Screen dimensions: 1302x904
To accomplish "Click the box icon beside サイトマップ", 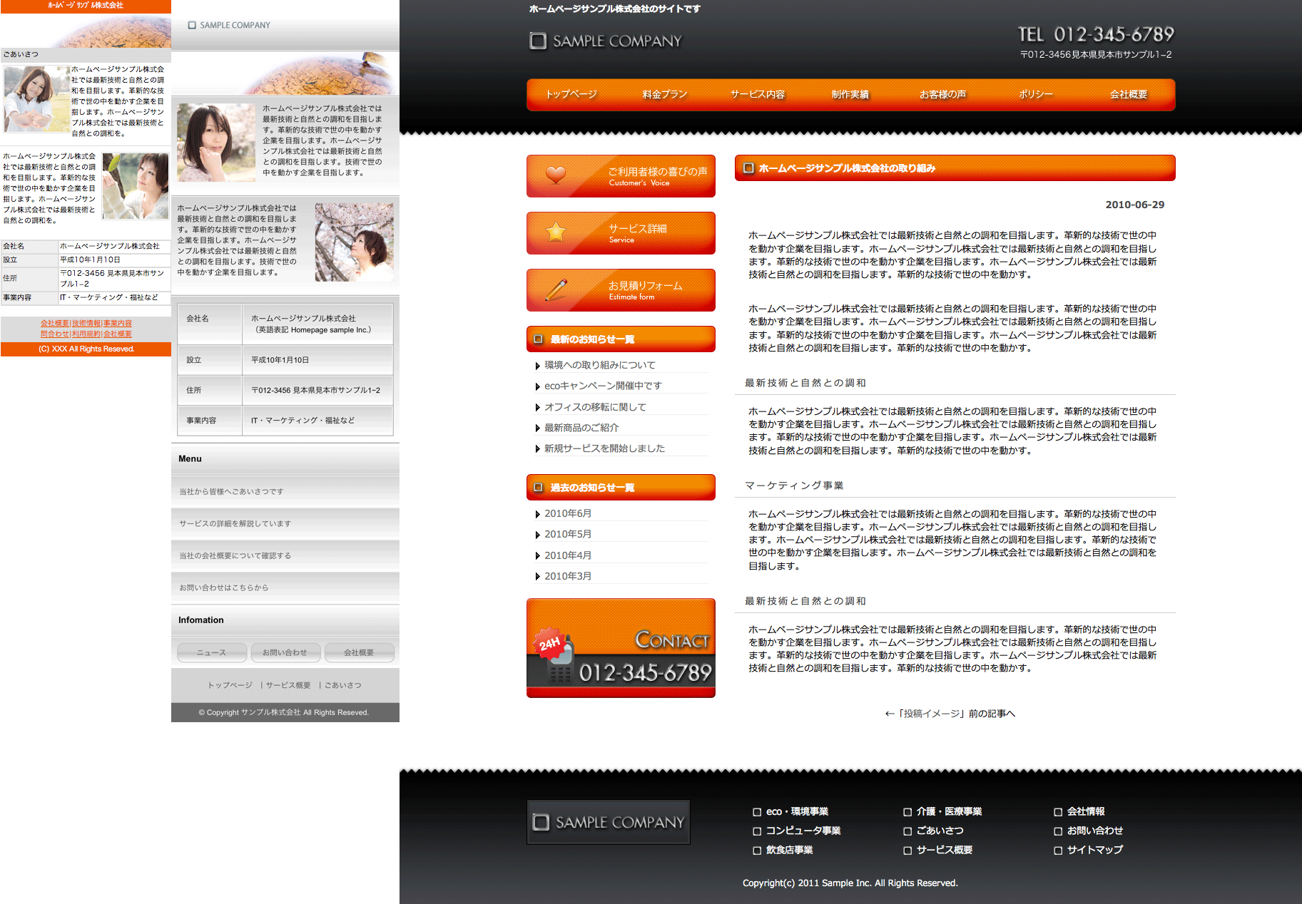I will coord(1058,851).
